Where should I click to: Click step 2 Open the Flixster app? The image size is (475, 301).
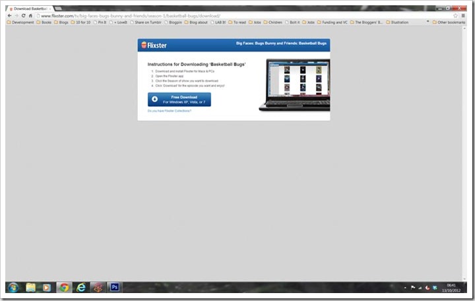169,76
